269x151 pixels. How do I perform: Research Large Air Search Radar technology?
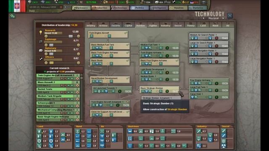tap(209, 44)
